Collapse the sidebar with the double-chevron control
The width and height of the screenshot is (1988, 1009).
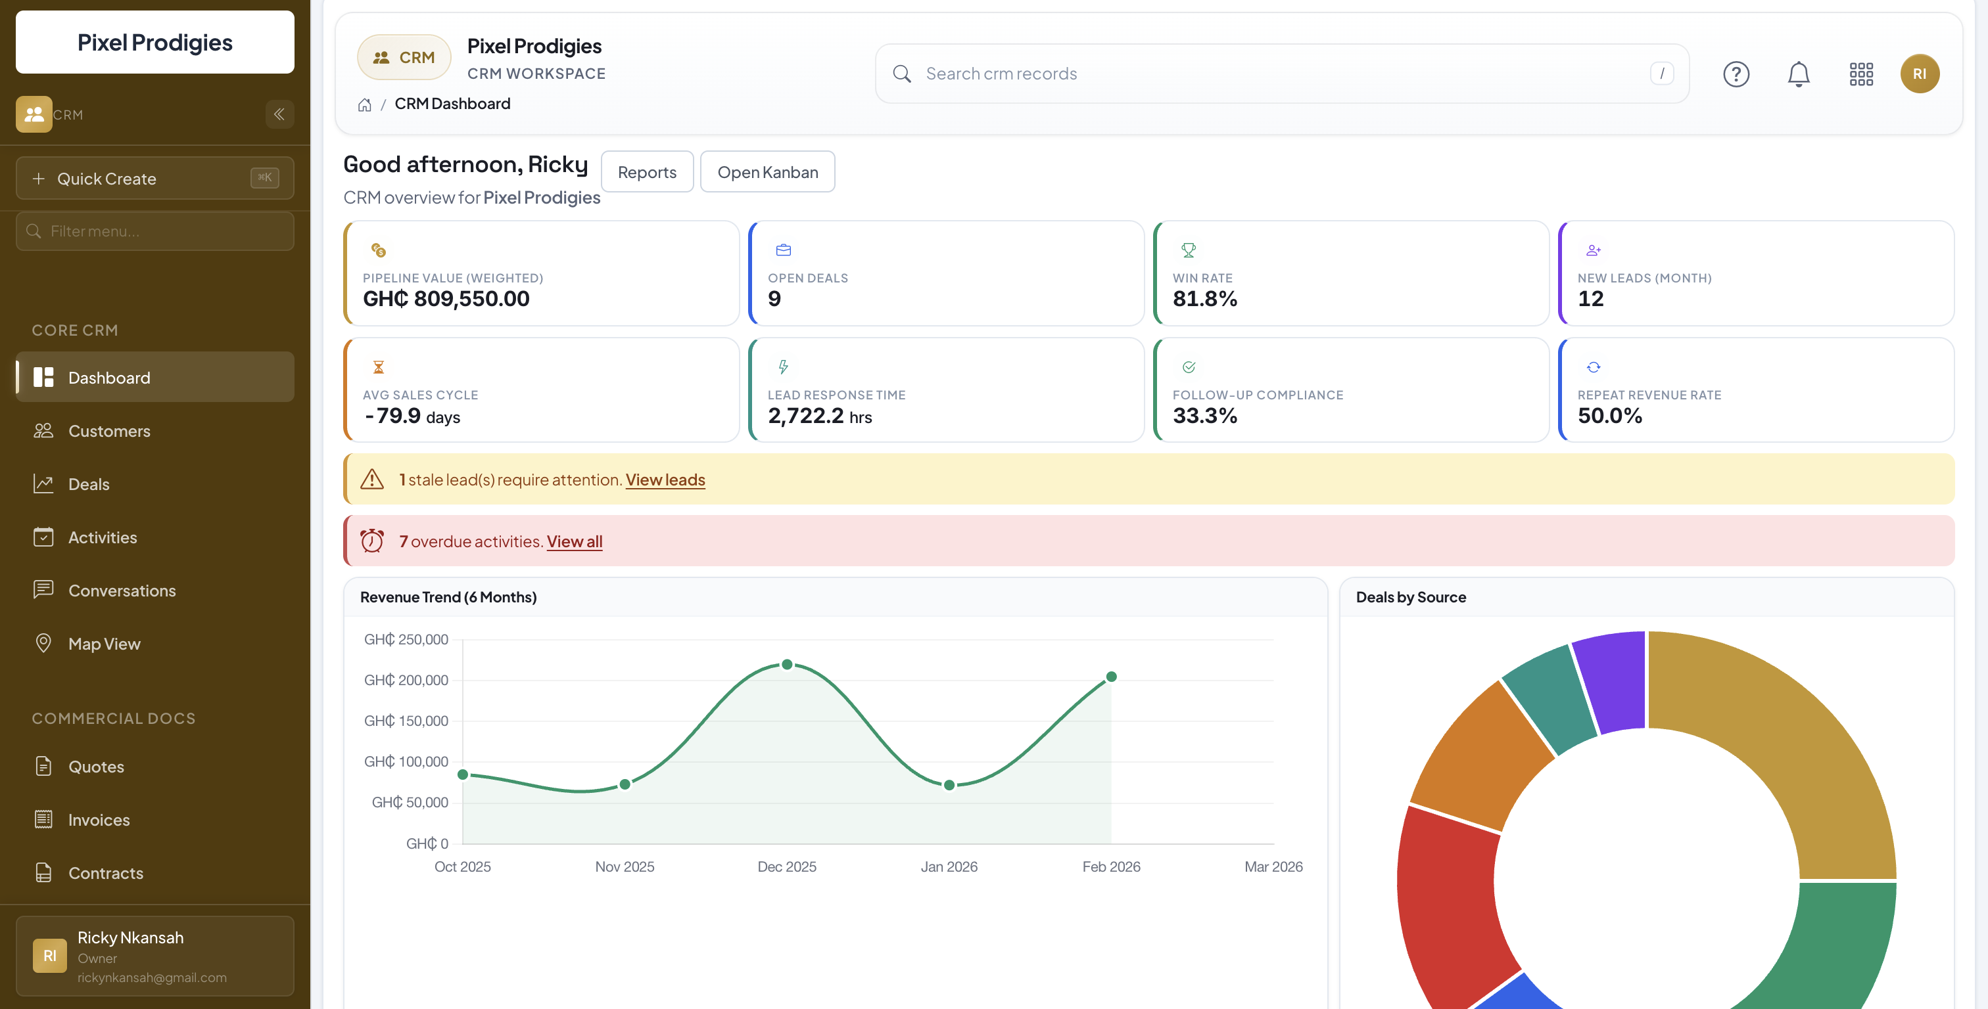(279, 114)
